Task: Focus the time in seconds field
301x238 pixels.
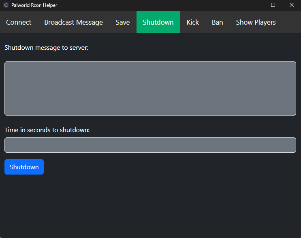Action: click(150, 145)
